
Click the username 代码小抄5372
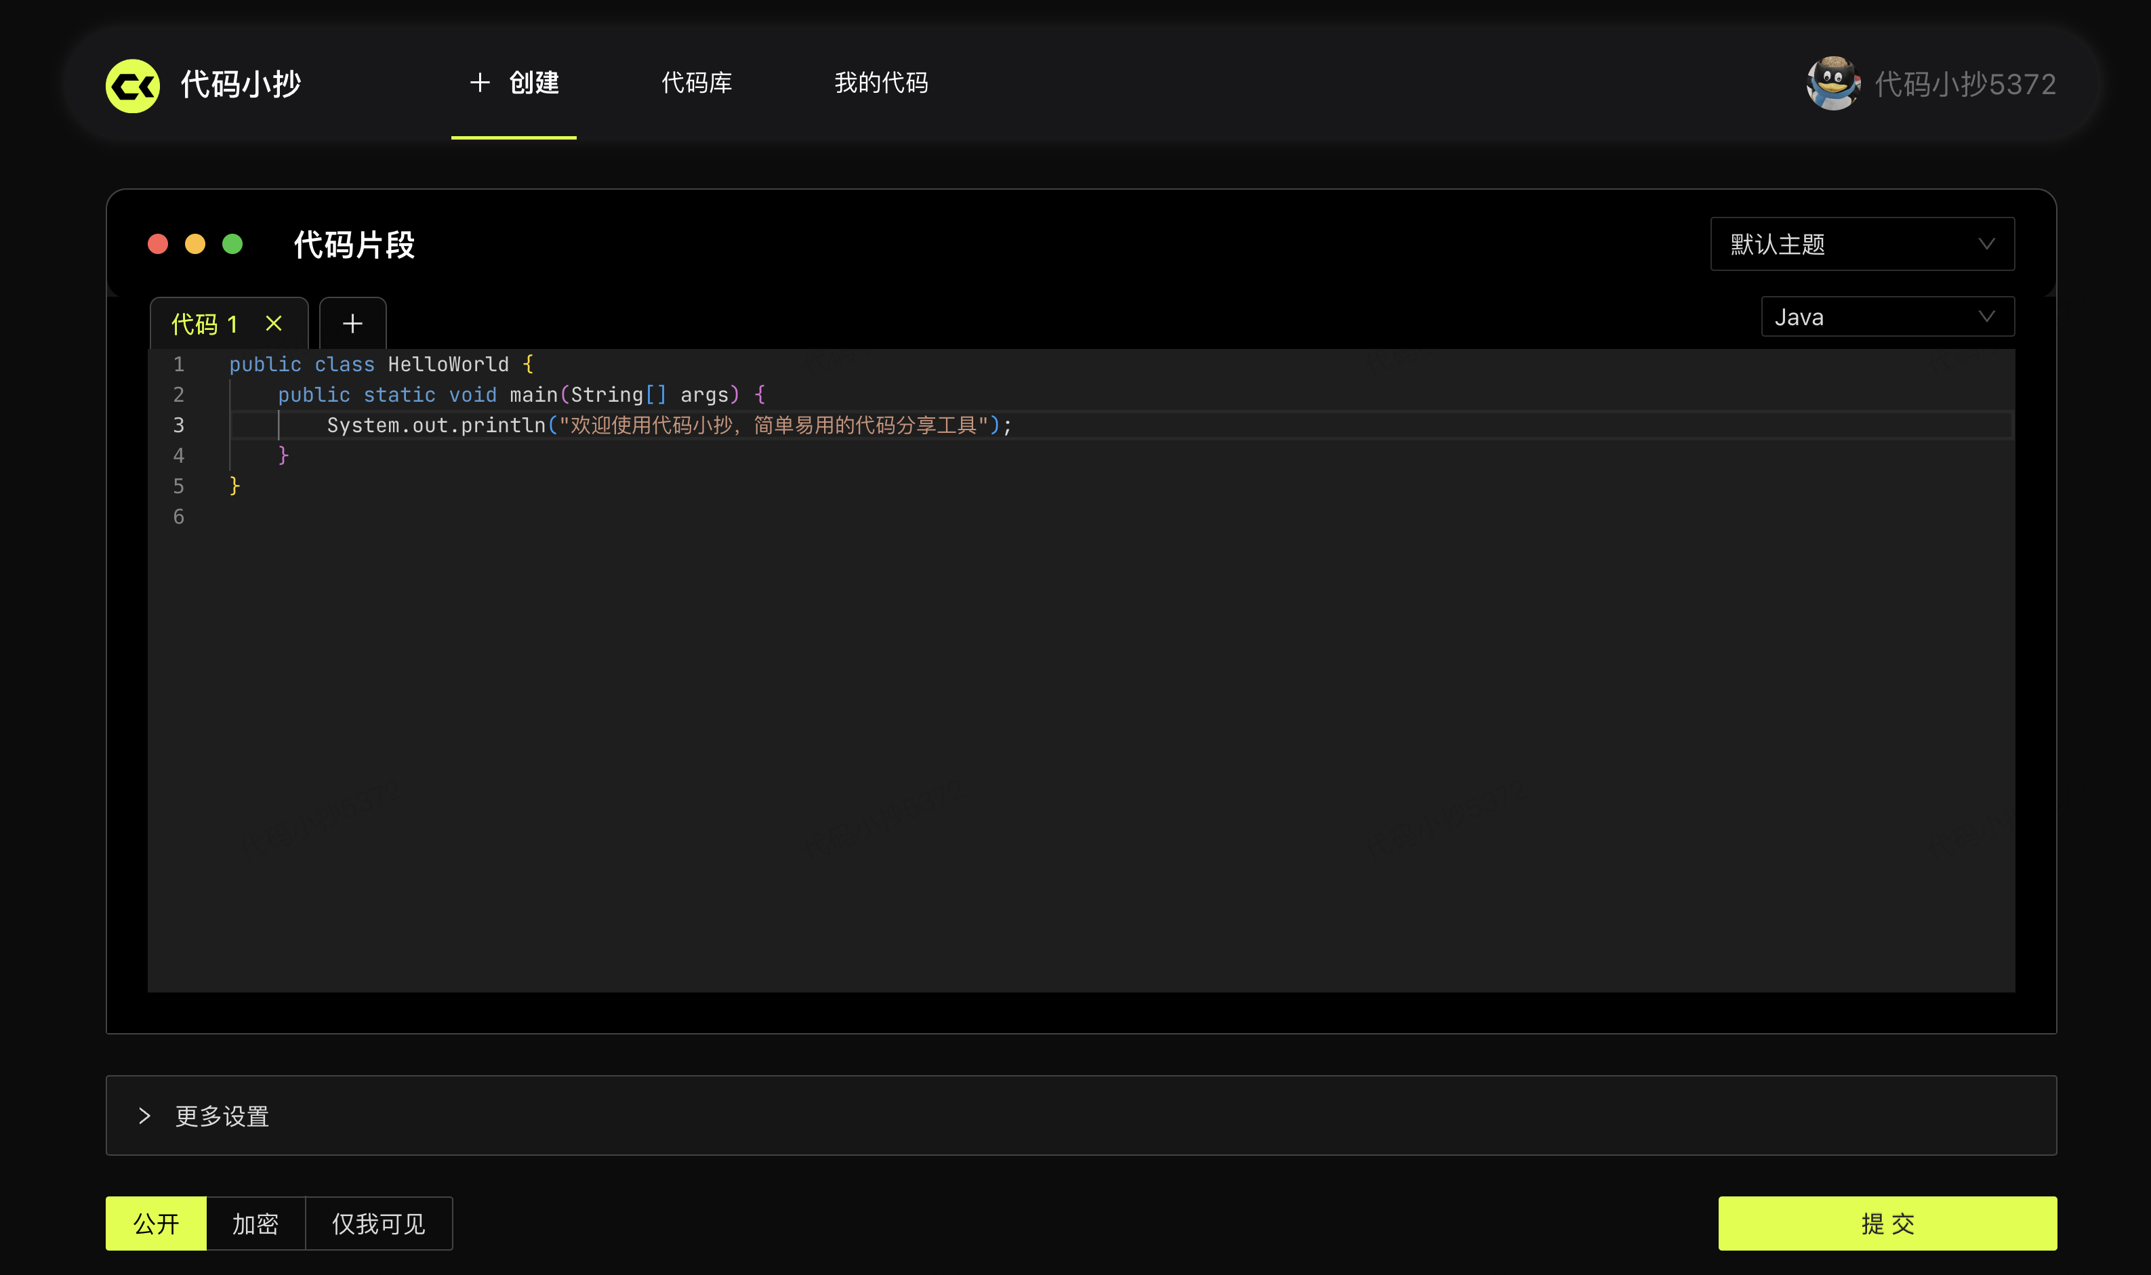1965,84
